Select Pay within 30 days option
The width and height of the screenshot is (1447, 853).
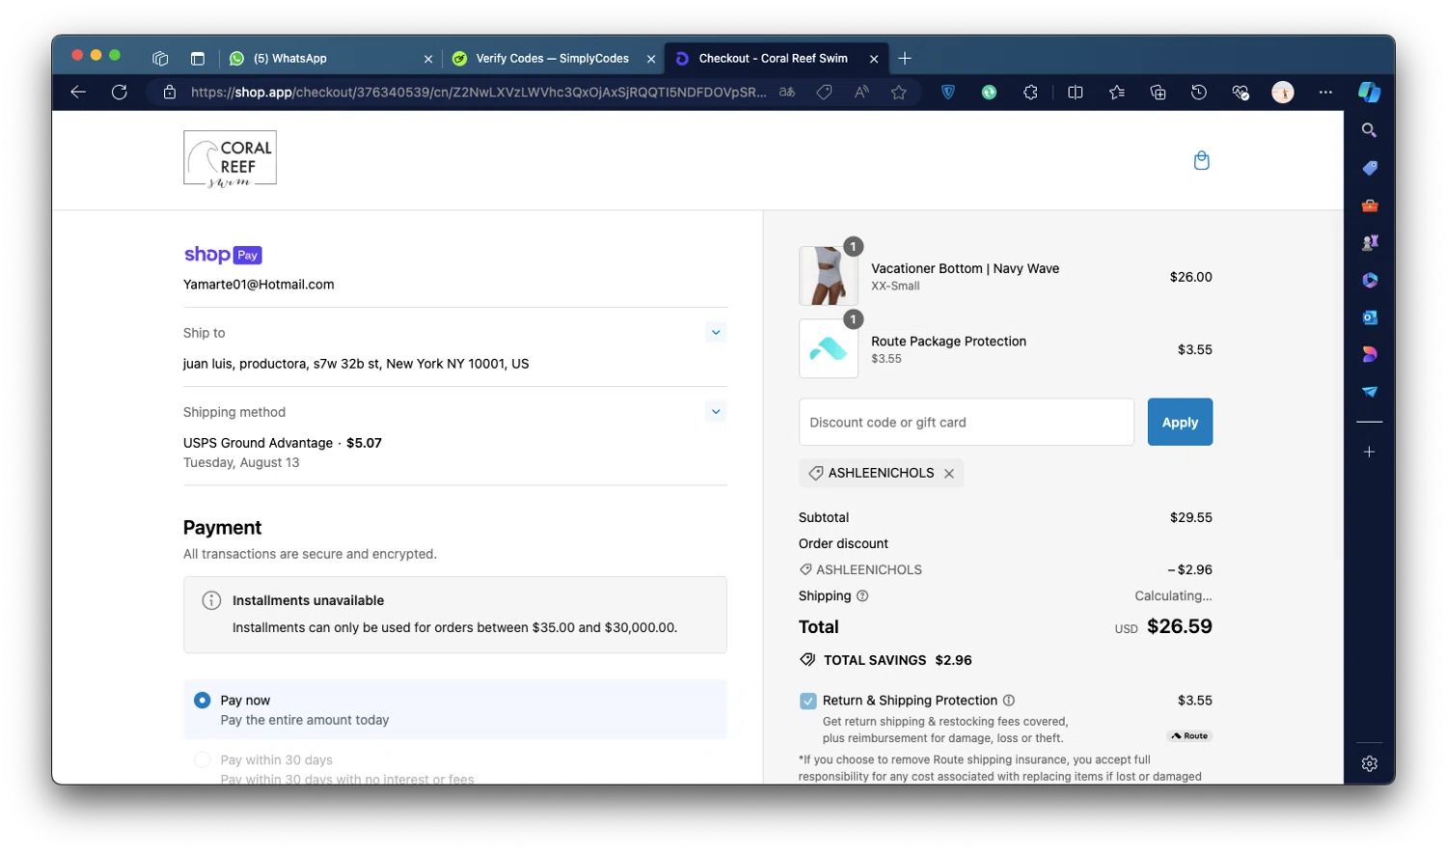202,760
